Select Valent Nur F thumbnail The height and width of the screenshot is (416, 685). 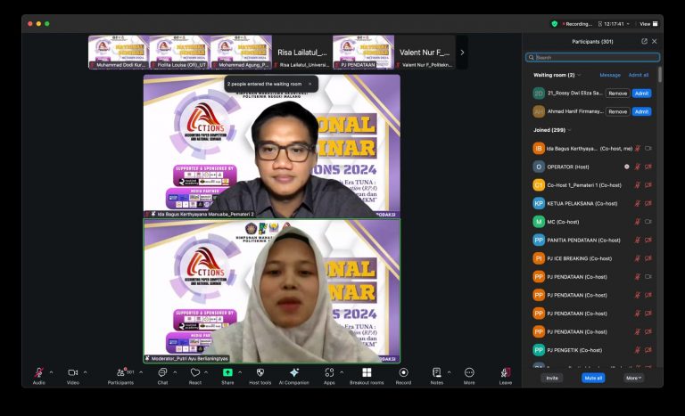point(425,52)
